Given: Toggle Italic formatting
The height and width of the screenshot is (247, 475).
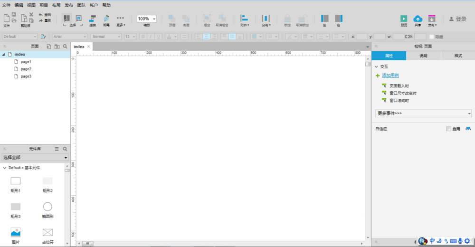Looking at the screenshot, I should (151, 37).
